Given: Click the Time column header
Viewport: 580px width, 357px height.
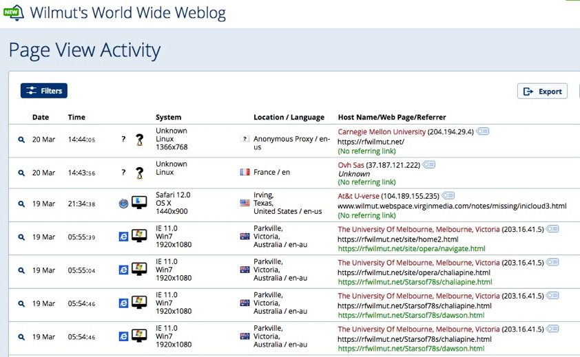Looking at the screenshot, I should point(76,117).
